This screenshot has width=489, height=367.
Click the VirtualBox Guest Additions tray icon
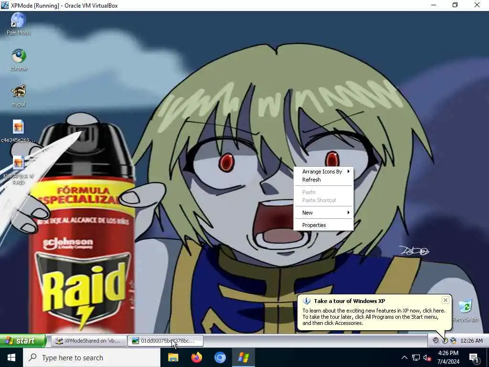454,340
